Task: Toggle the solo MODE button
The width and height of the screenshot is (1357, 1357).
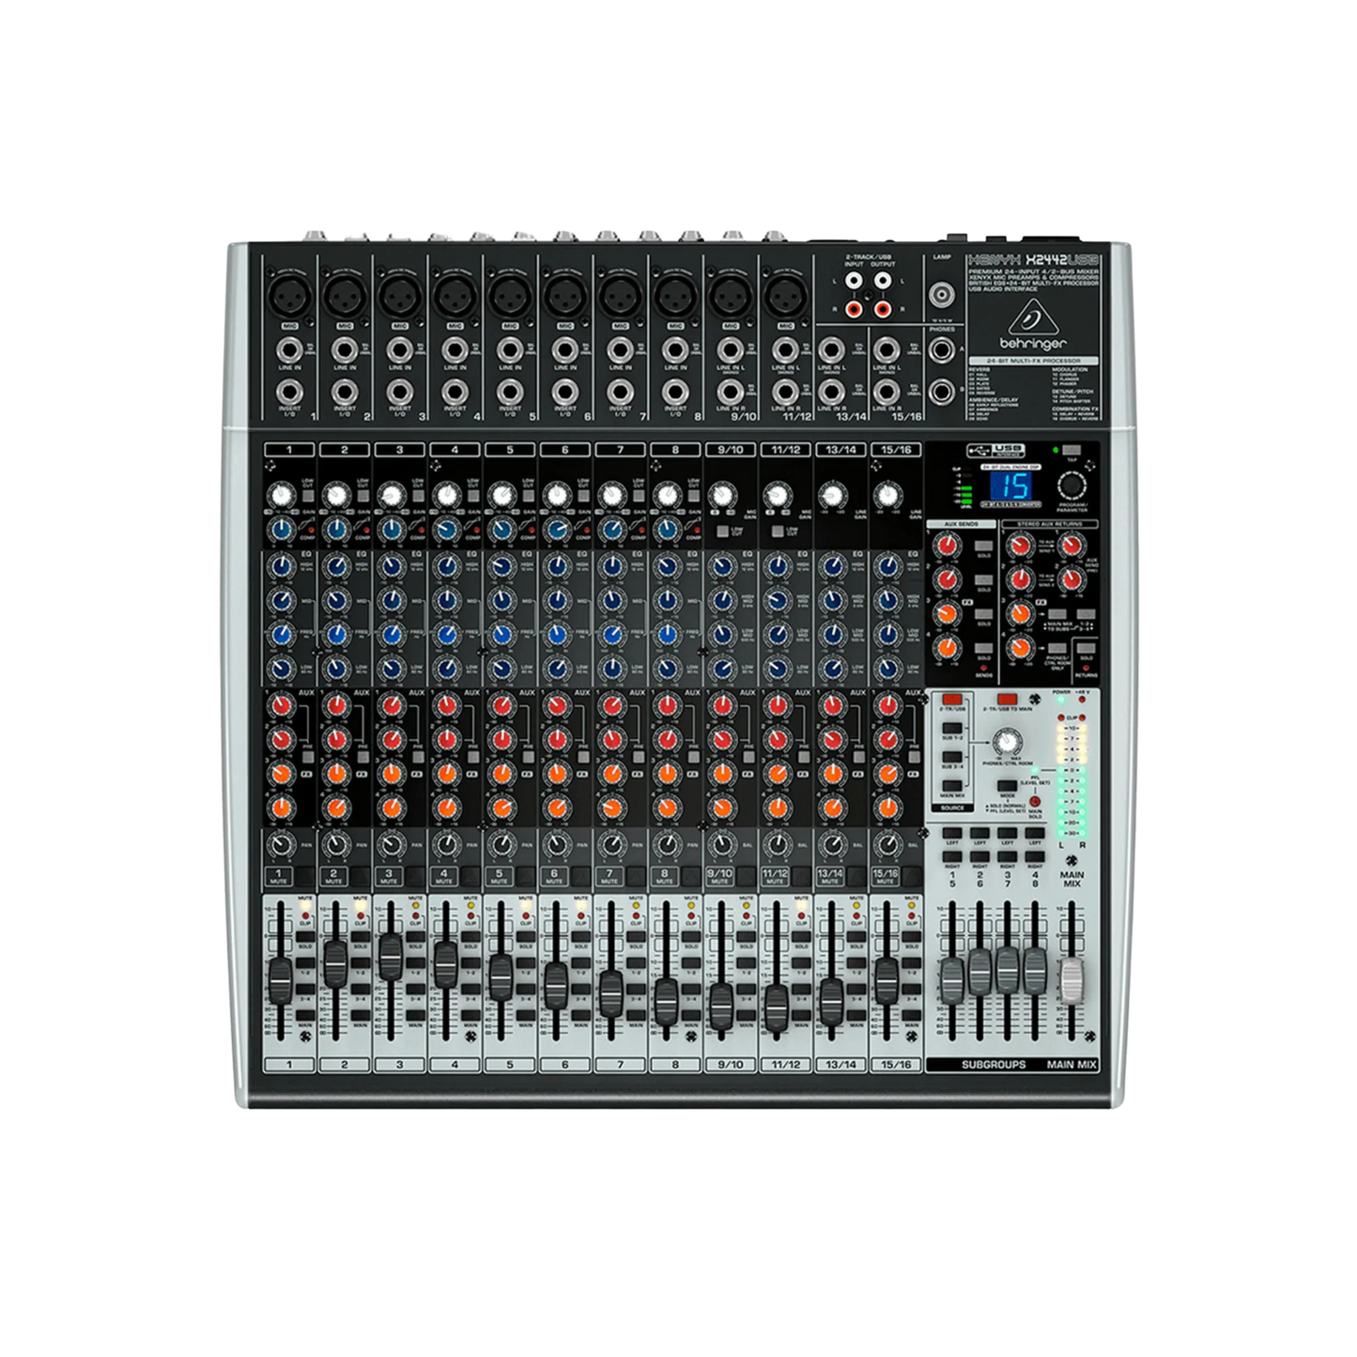Action: click(x=1007, y=785)
